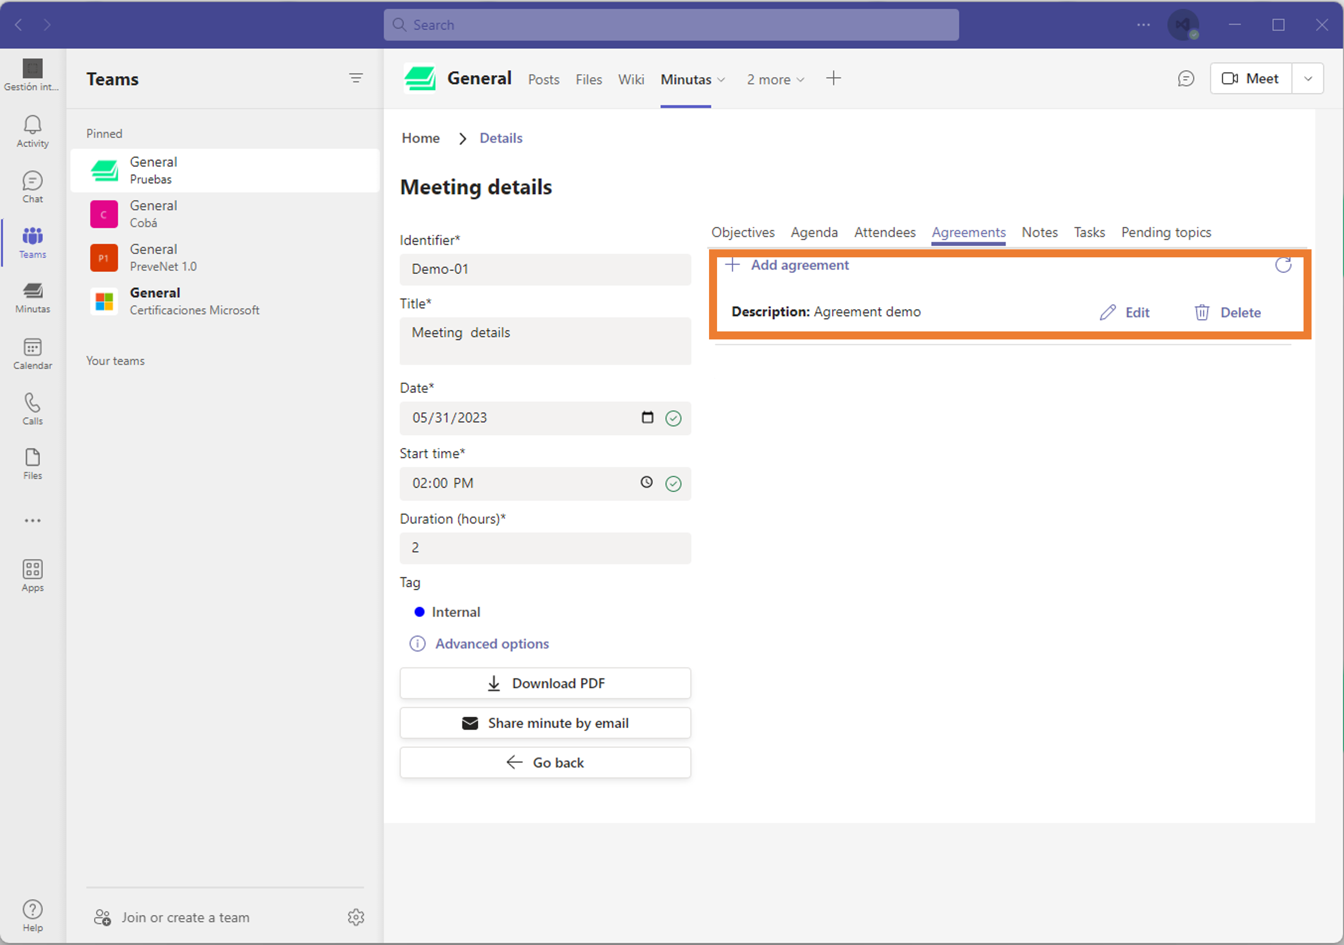This screenshot has height=945, width=1344.
Task: Open manage teams settings gear
Action: (355, 917)
